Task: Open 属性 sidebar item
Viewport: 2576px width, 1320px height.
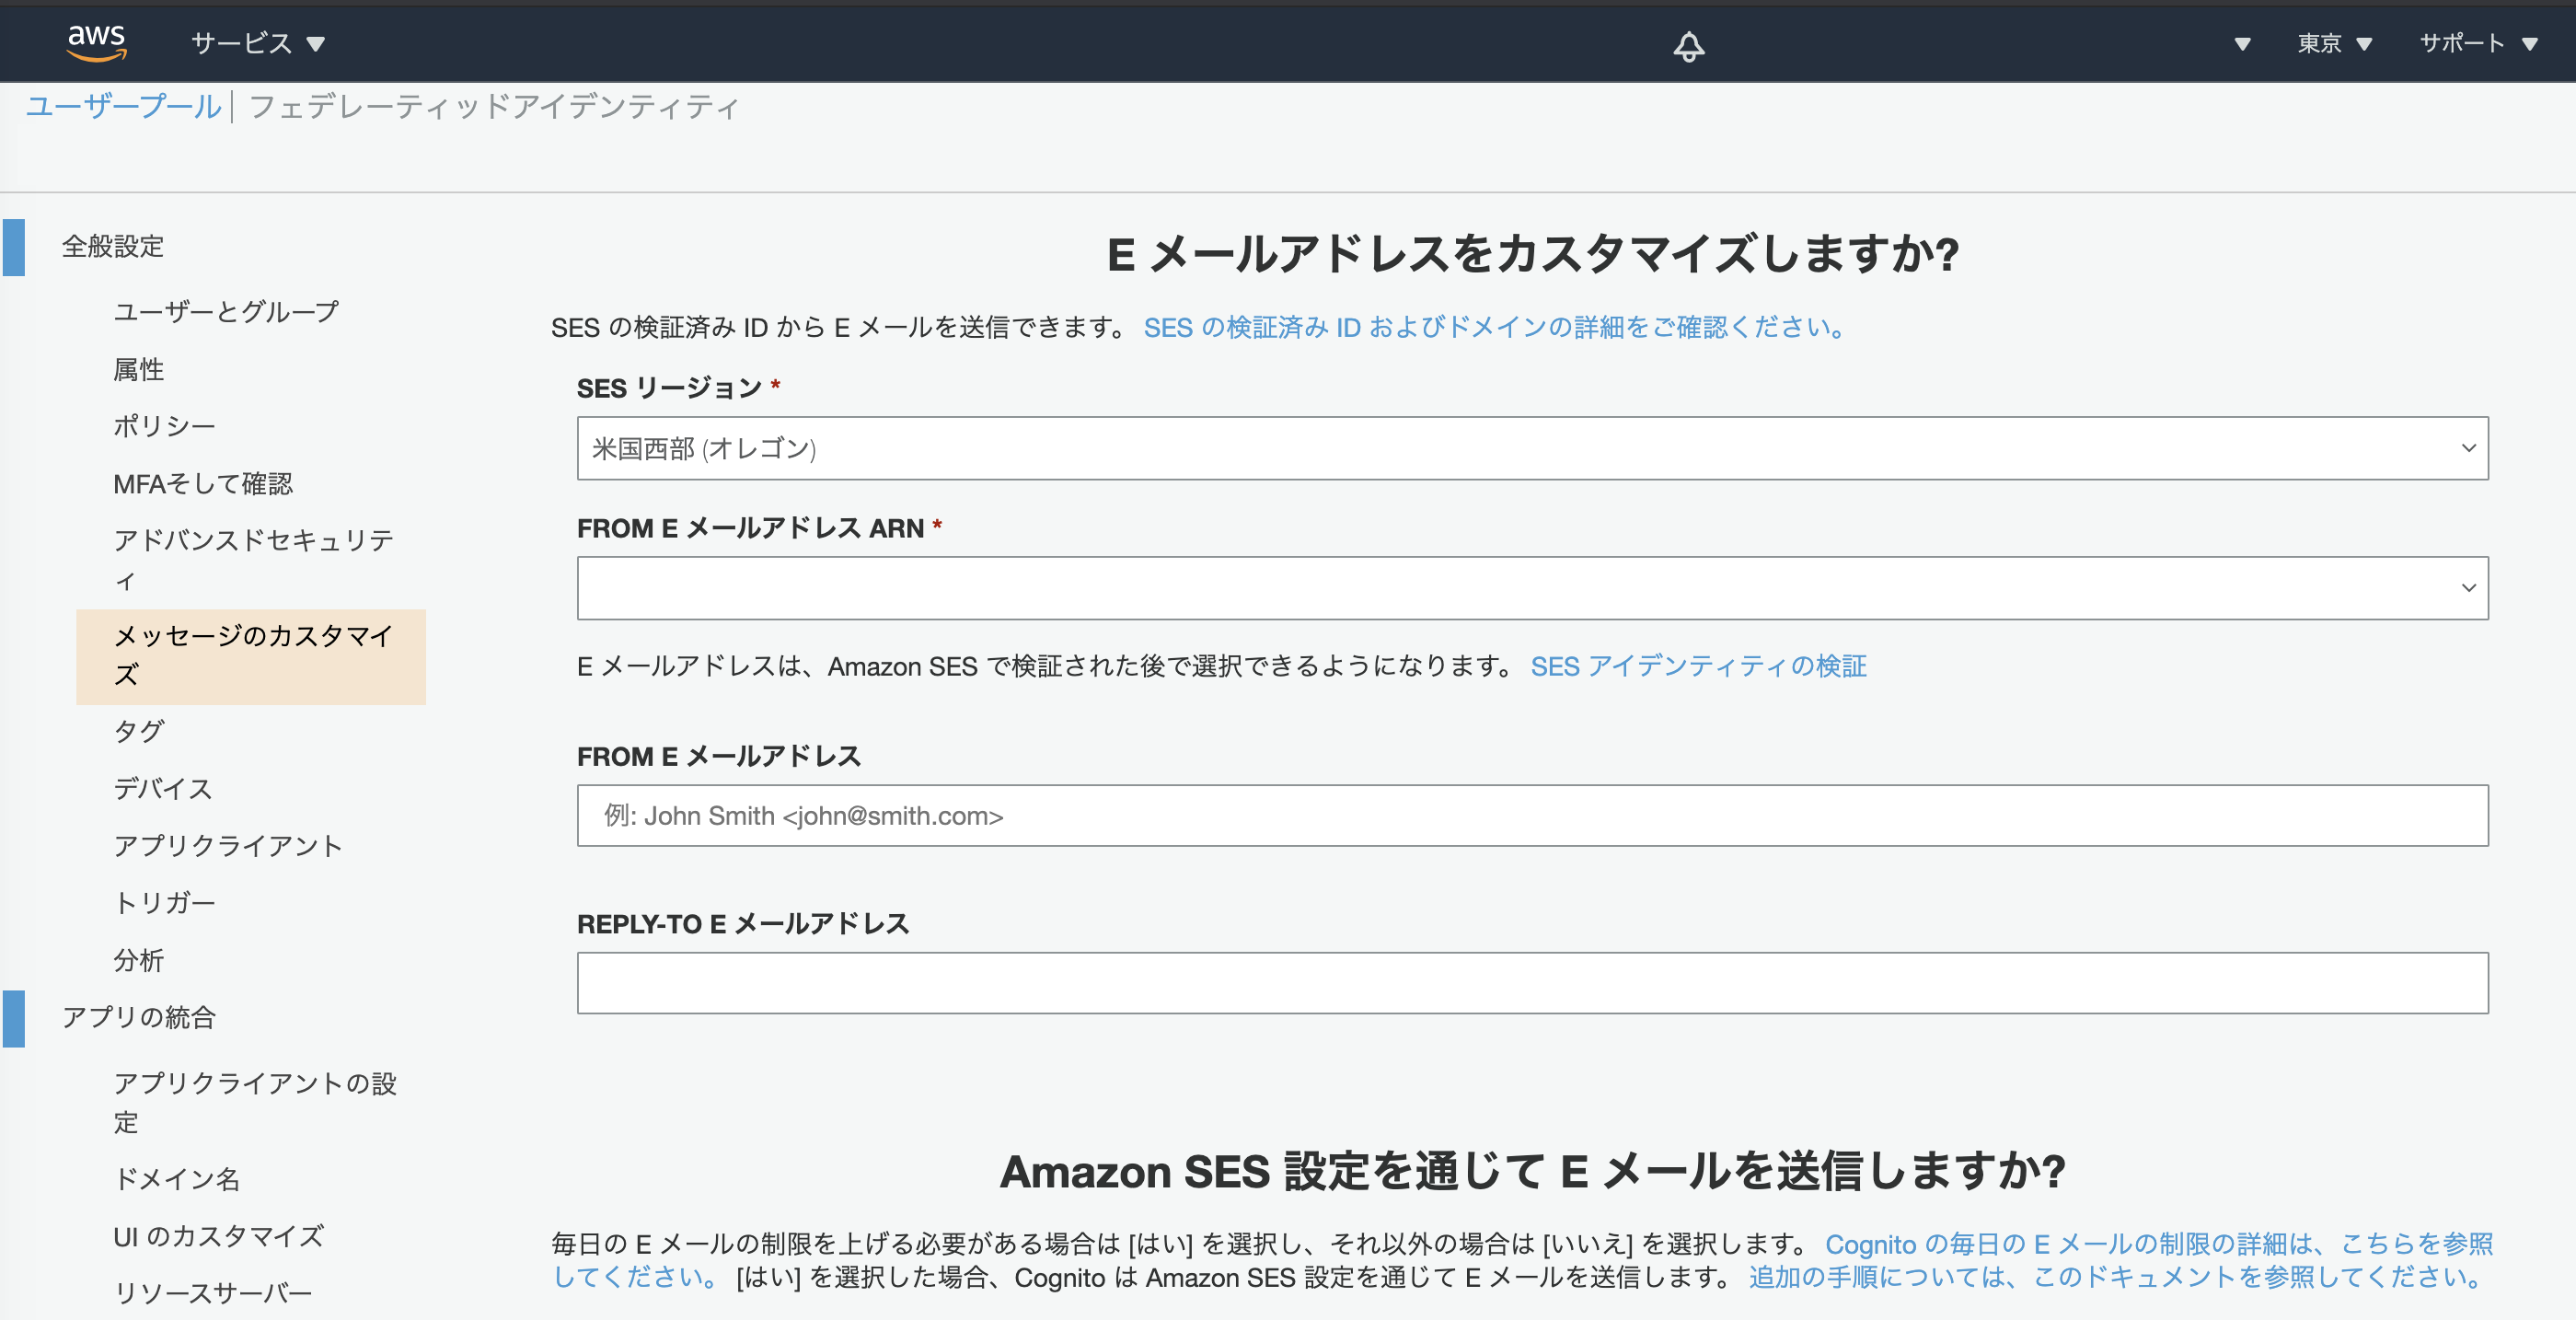Action: 139,369
